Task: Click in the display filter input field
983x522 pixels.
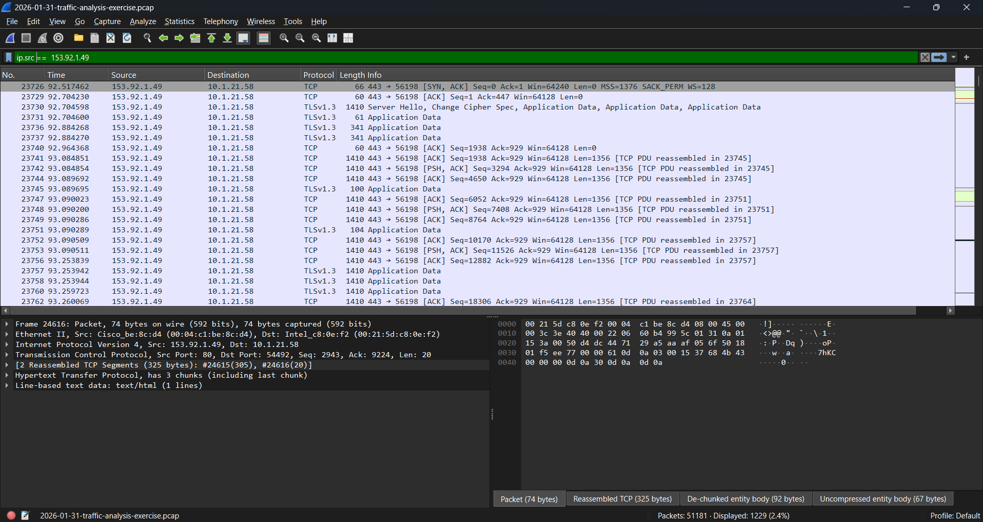Action: (x=466, y=57)
